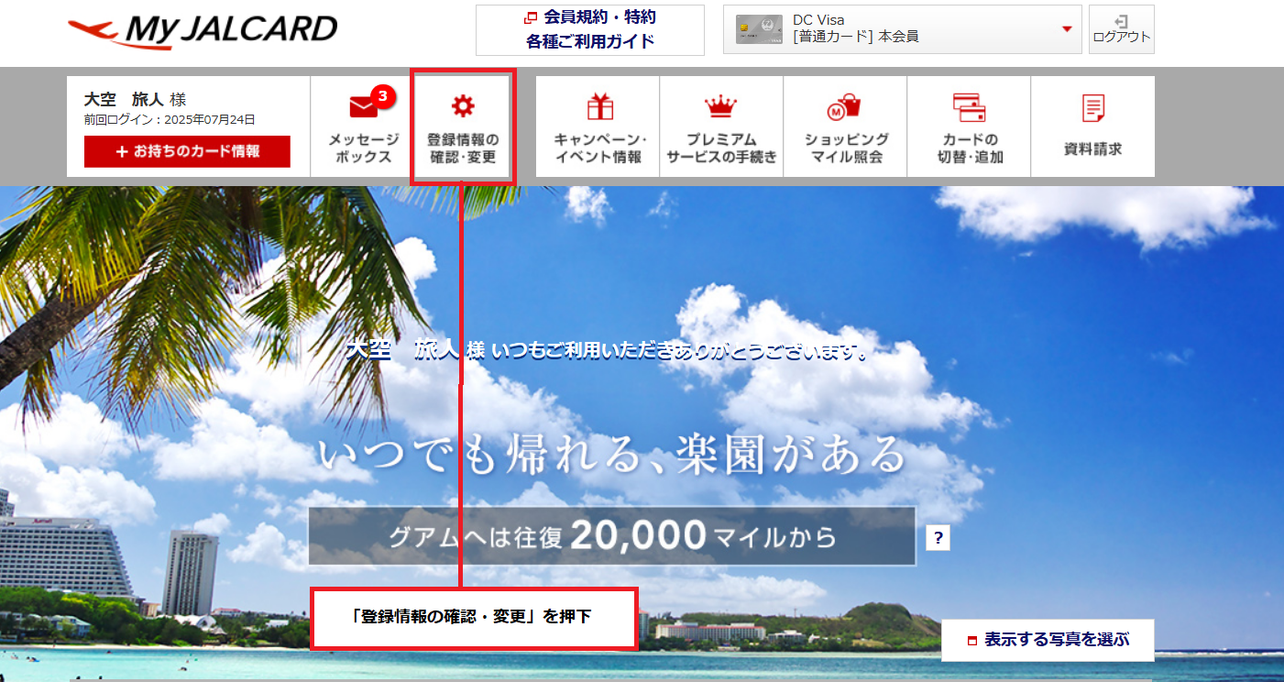Click the ログアウト button
The image size is (1284, 682).
[1121, 29]
